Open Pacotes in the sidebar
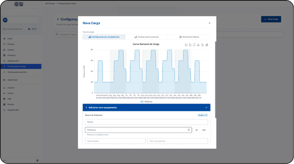294x164 pixels. click(x=21, y=104)
